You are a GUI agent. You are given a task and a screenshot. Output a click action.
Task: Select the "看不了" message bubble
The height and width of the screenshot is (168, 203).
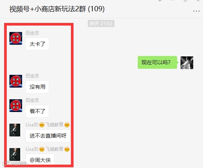[x=37, y=111]
